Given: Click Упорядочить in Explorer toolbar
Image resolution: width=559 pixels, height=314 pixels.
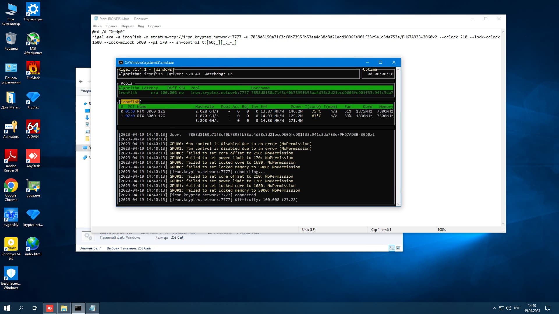Looking at the screenshot, I should pyautogui.click(x=86, y=91).
